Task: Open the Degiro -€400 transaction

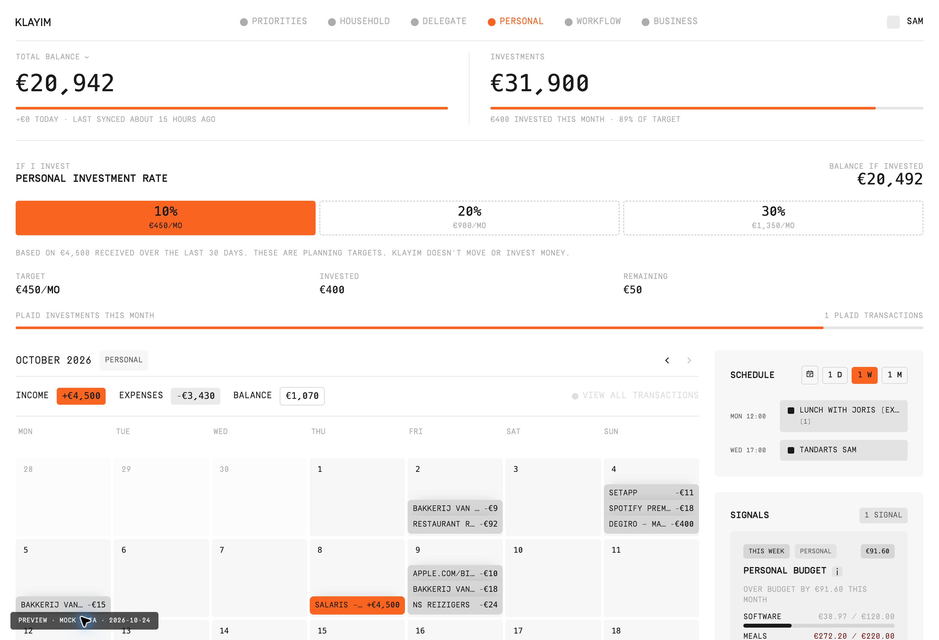Action: (651, 524)
